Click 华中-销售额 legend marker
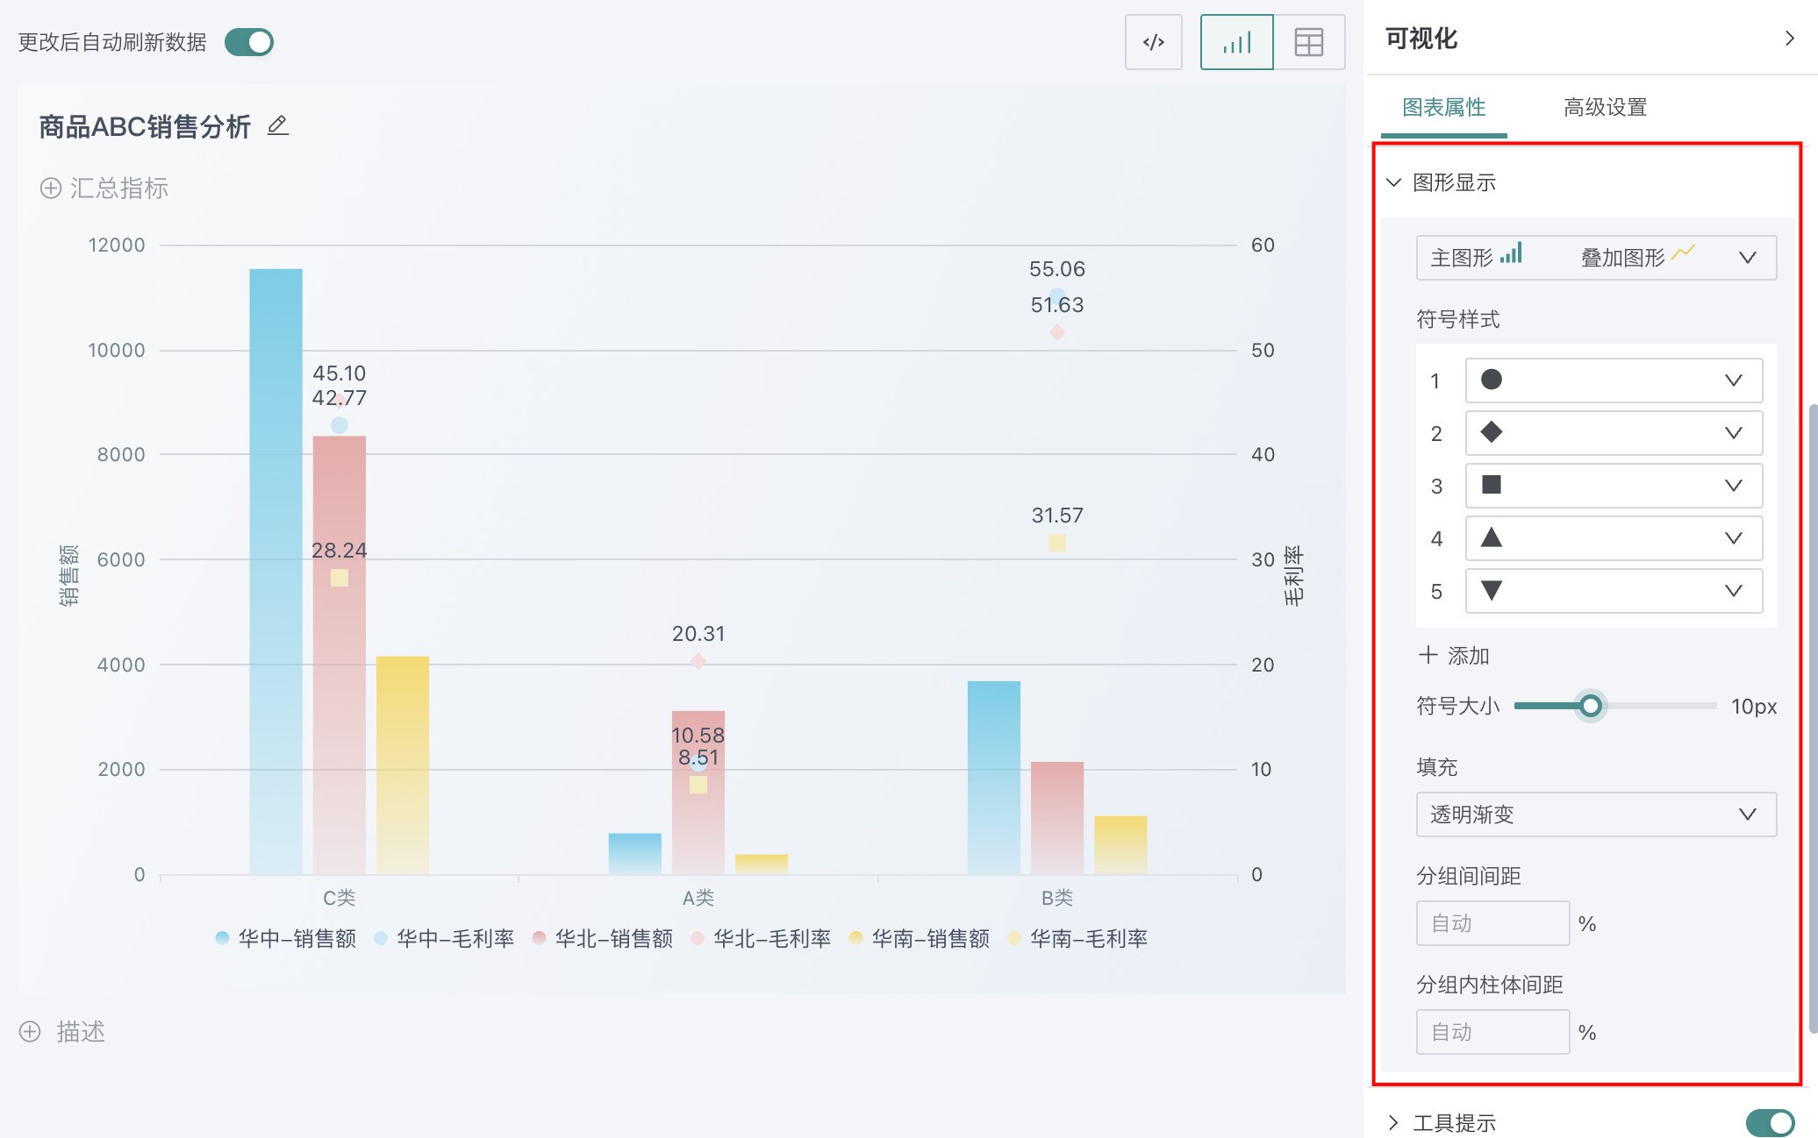This screenshot has width=1818, height=1138. [222, 938]
